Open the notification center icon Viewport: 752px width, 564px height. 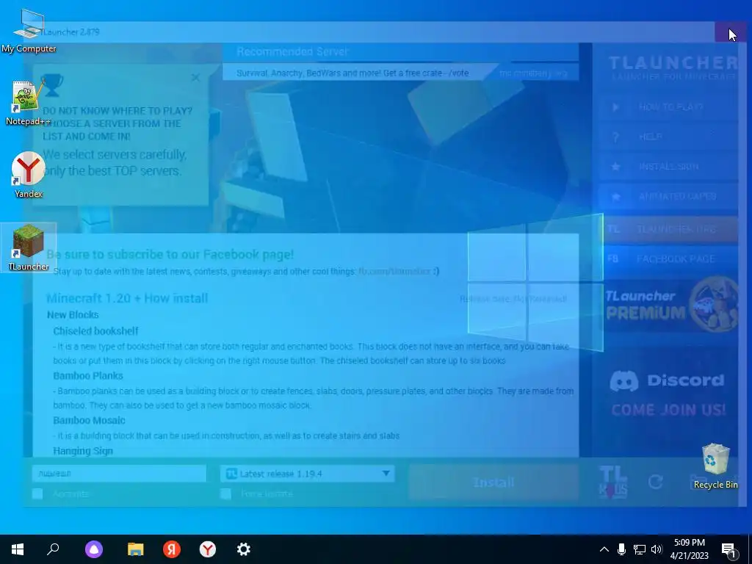tap(729, 550)
